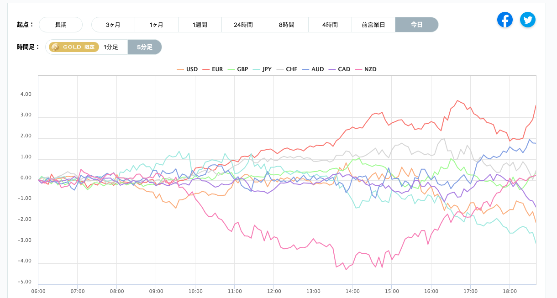The width and height of the screenshot is (557, 298).
Task: Toggle the USD line in legend
Action: click(187, 69)
